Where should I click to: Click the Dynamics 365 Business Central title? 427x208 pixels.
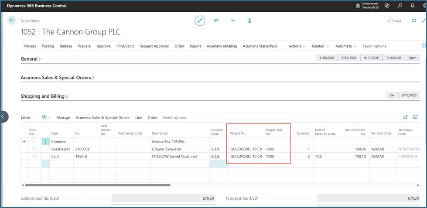coord(37,6)
